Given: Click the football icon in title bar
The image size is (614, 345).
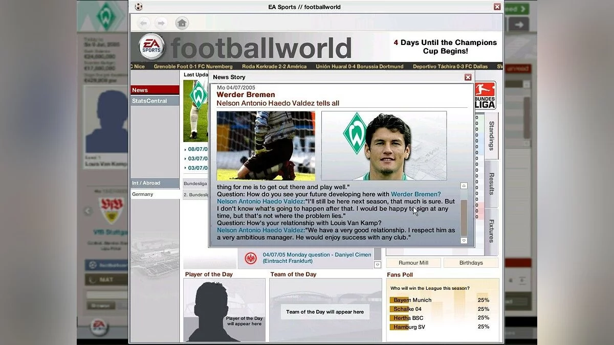Looking at the screenshot, I should (139, 7).
